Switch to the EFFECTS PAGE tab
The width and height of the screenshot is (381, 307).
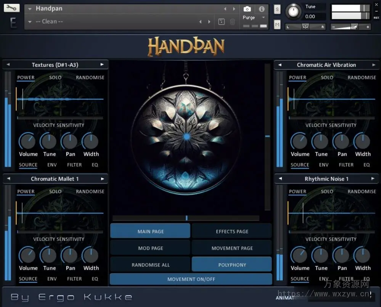click(232, 231)
